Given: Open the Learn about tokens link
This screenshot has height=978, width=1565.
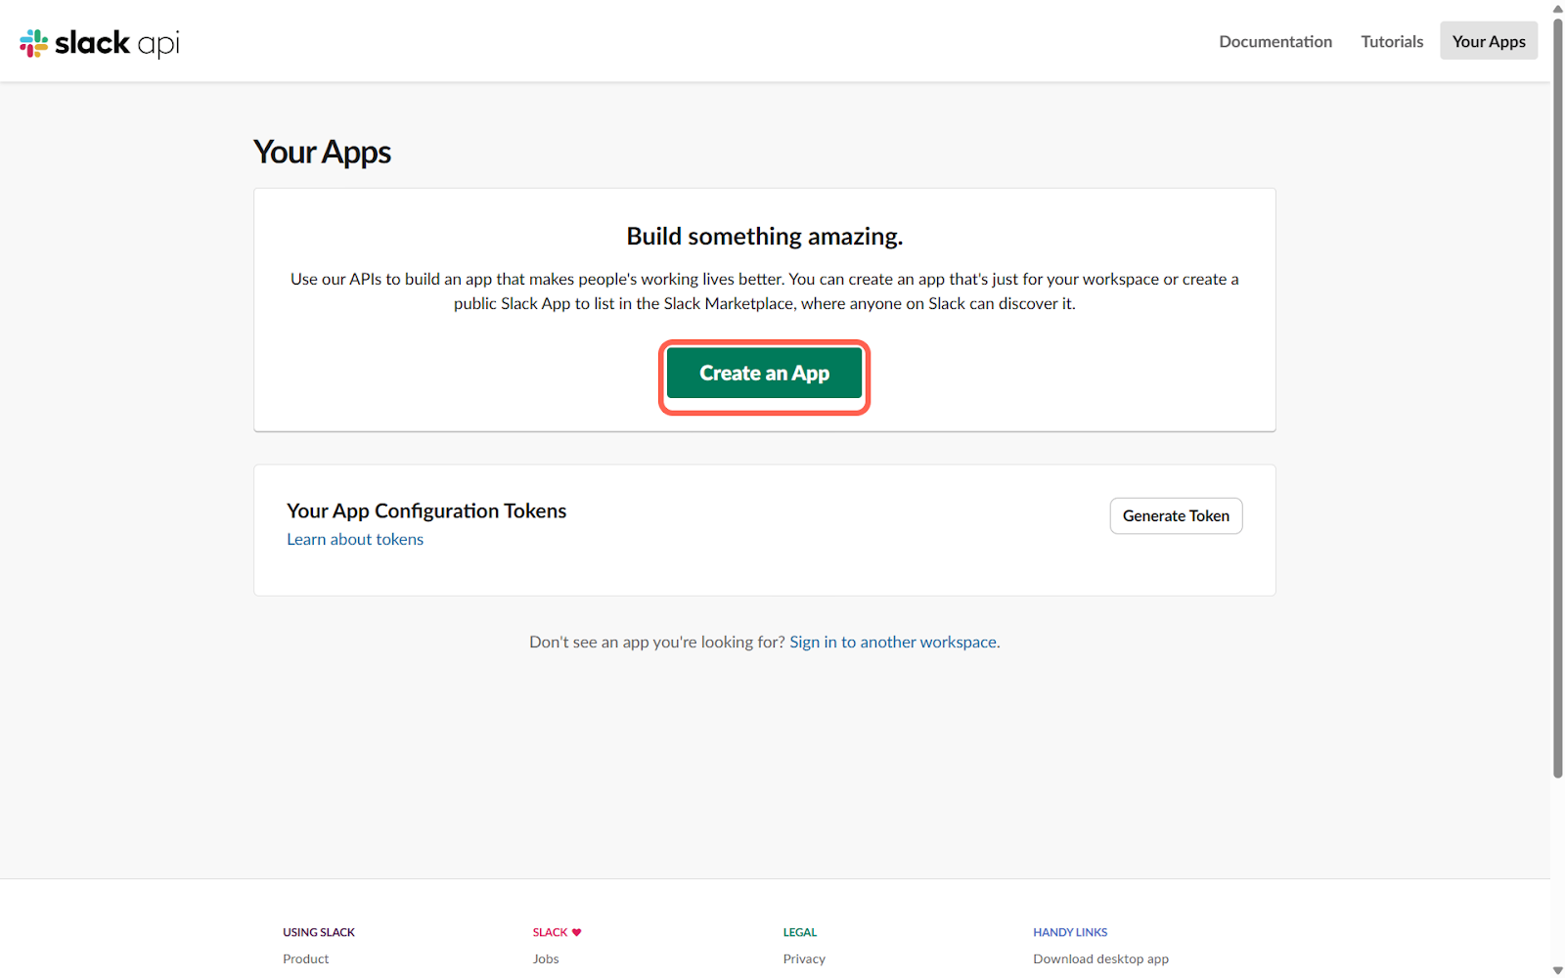Looking at the screenshot, I should tap(355, 539).
